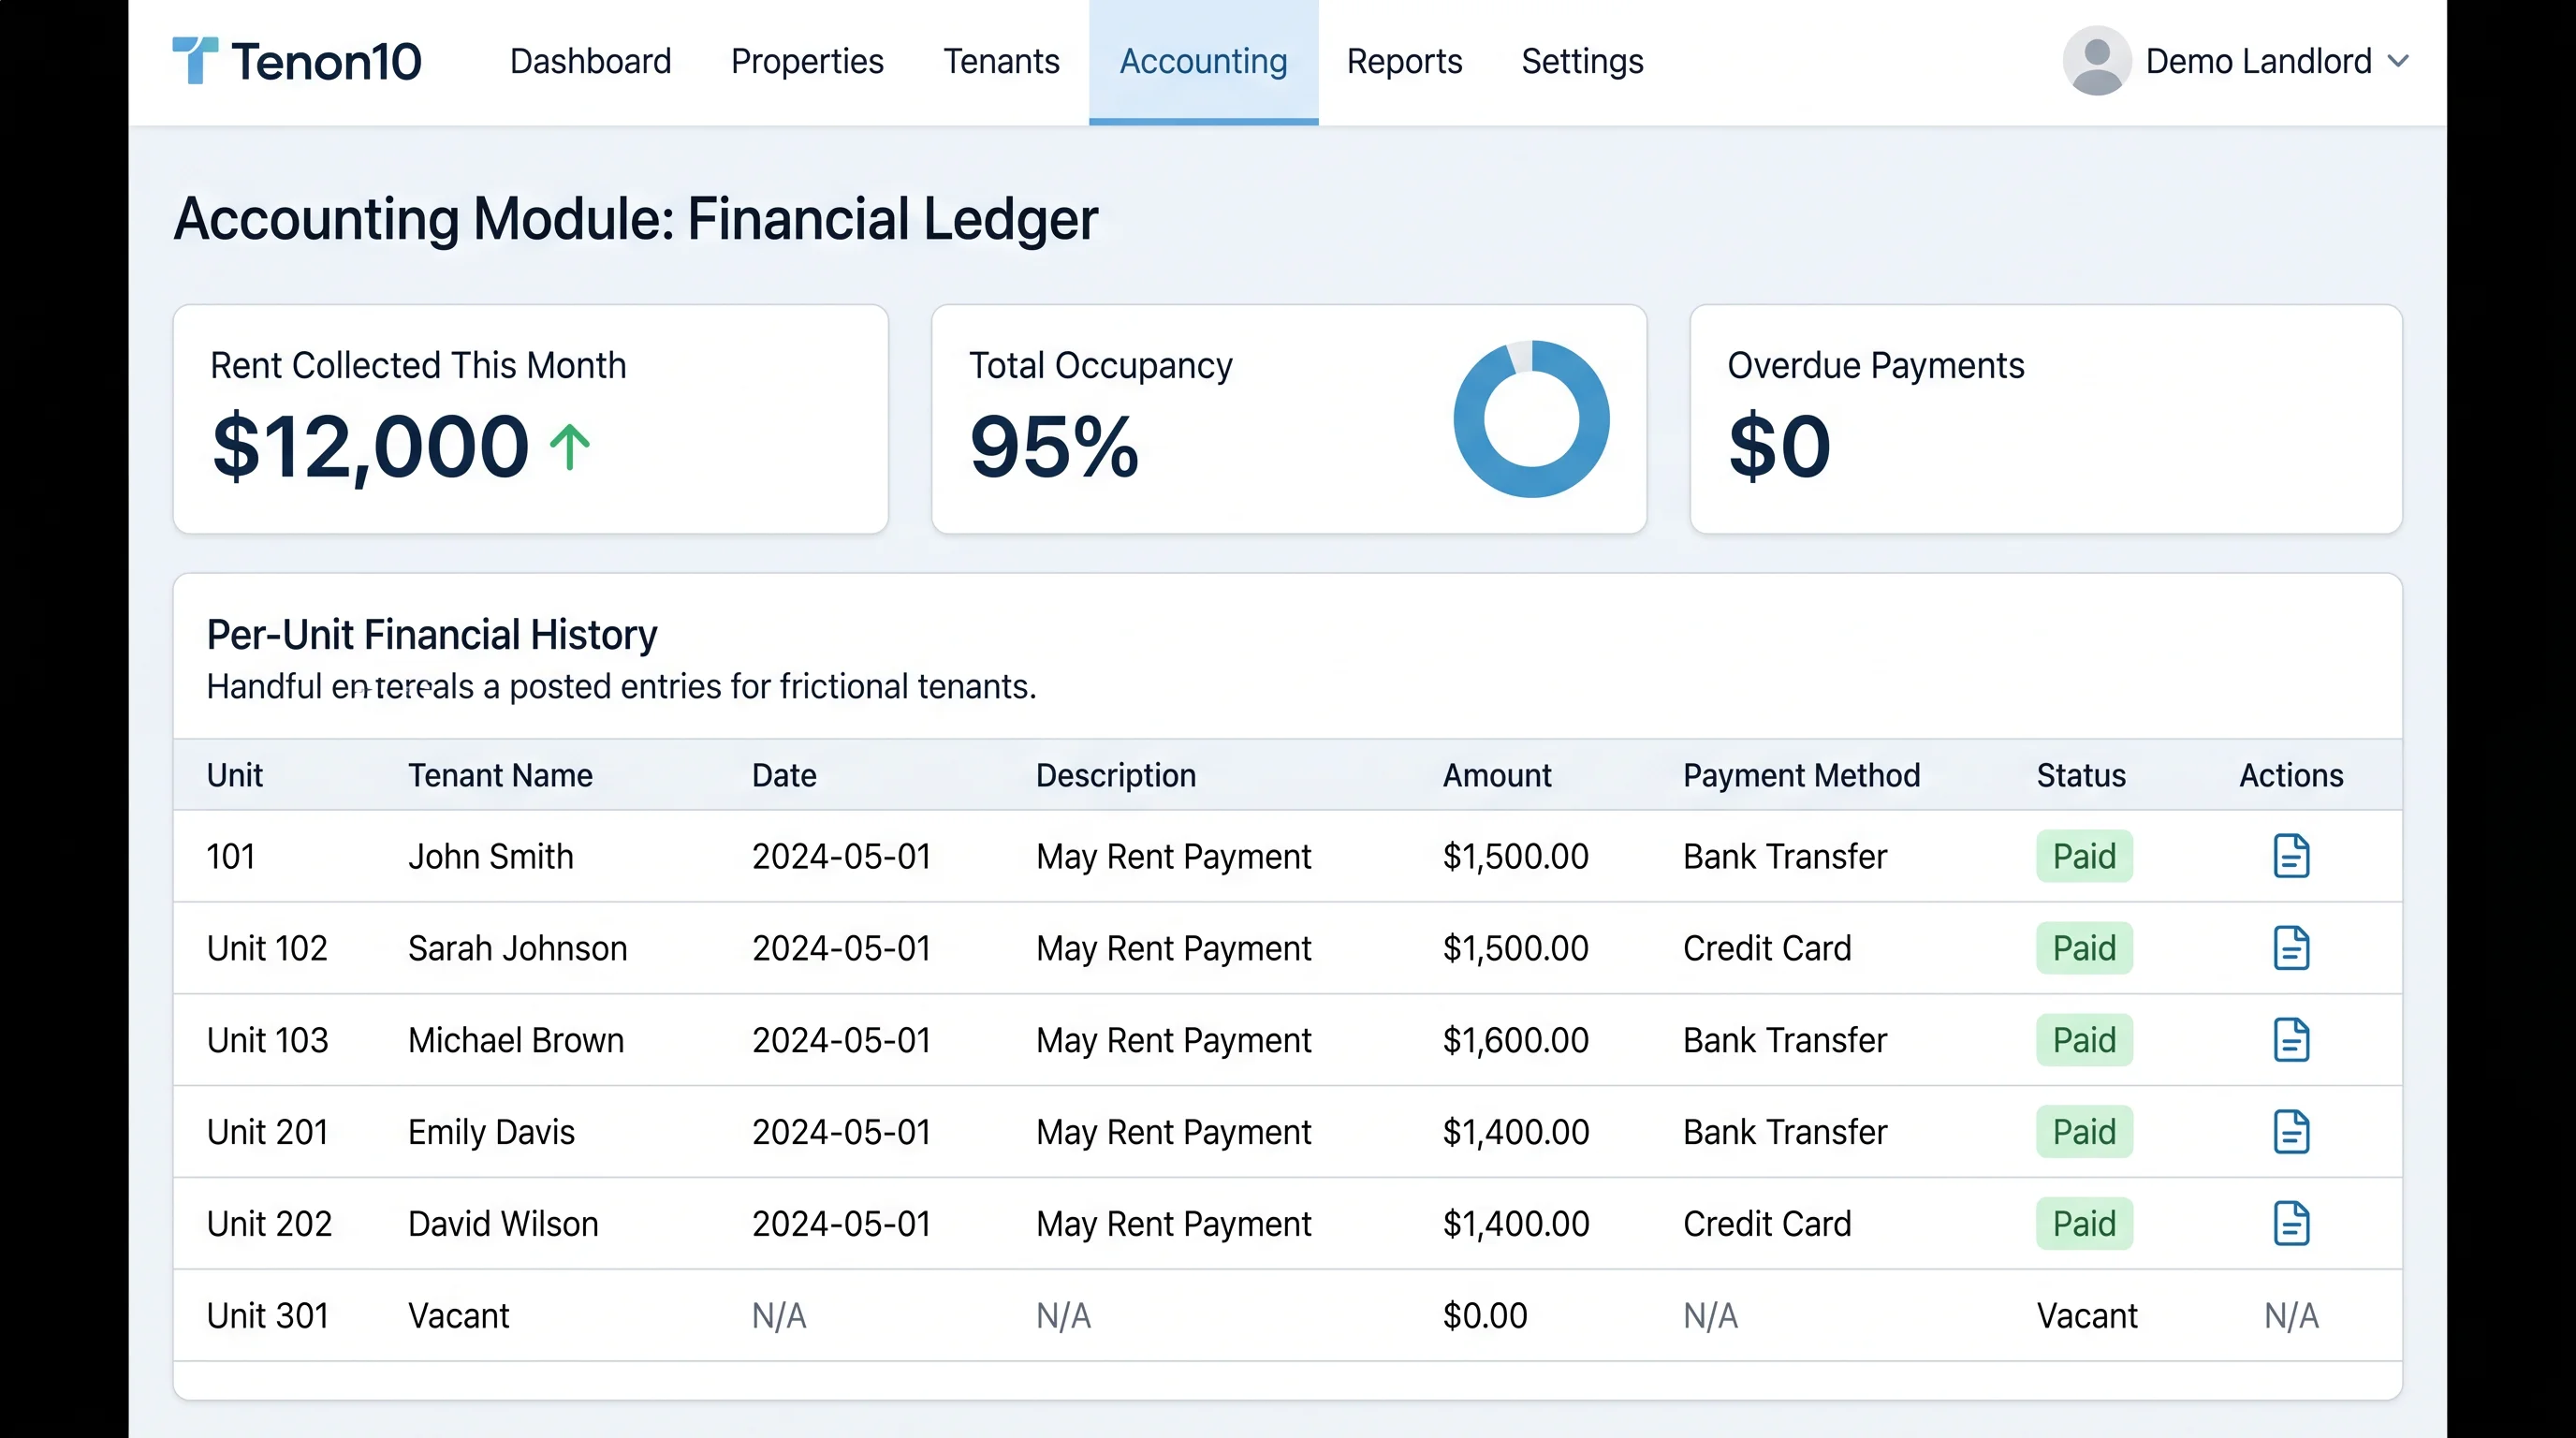Open document icon for Sarah Johnson row
Screen dimensions: 2576x1438
click(x=2290, y=948)
